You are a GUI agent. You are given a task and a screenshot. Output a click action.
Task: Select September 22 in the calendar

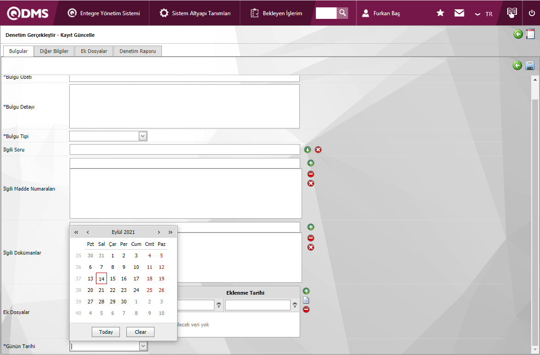[113, 290]
